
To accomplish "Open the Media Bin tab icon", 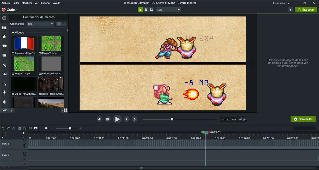I will (4, 18).
